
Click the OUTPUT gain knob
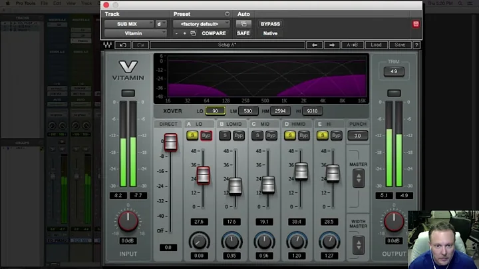tap(394, 221)
